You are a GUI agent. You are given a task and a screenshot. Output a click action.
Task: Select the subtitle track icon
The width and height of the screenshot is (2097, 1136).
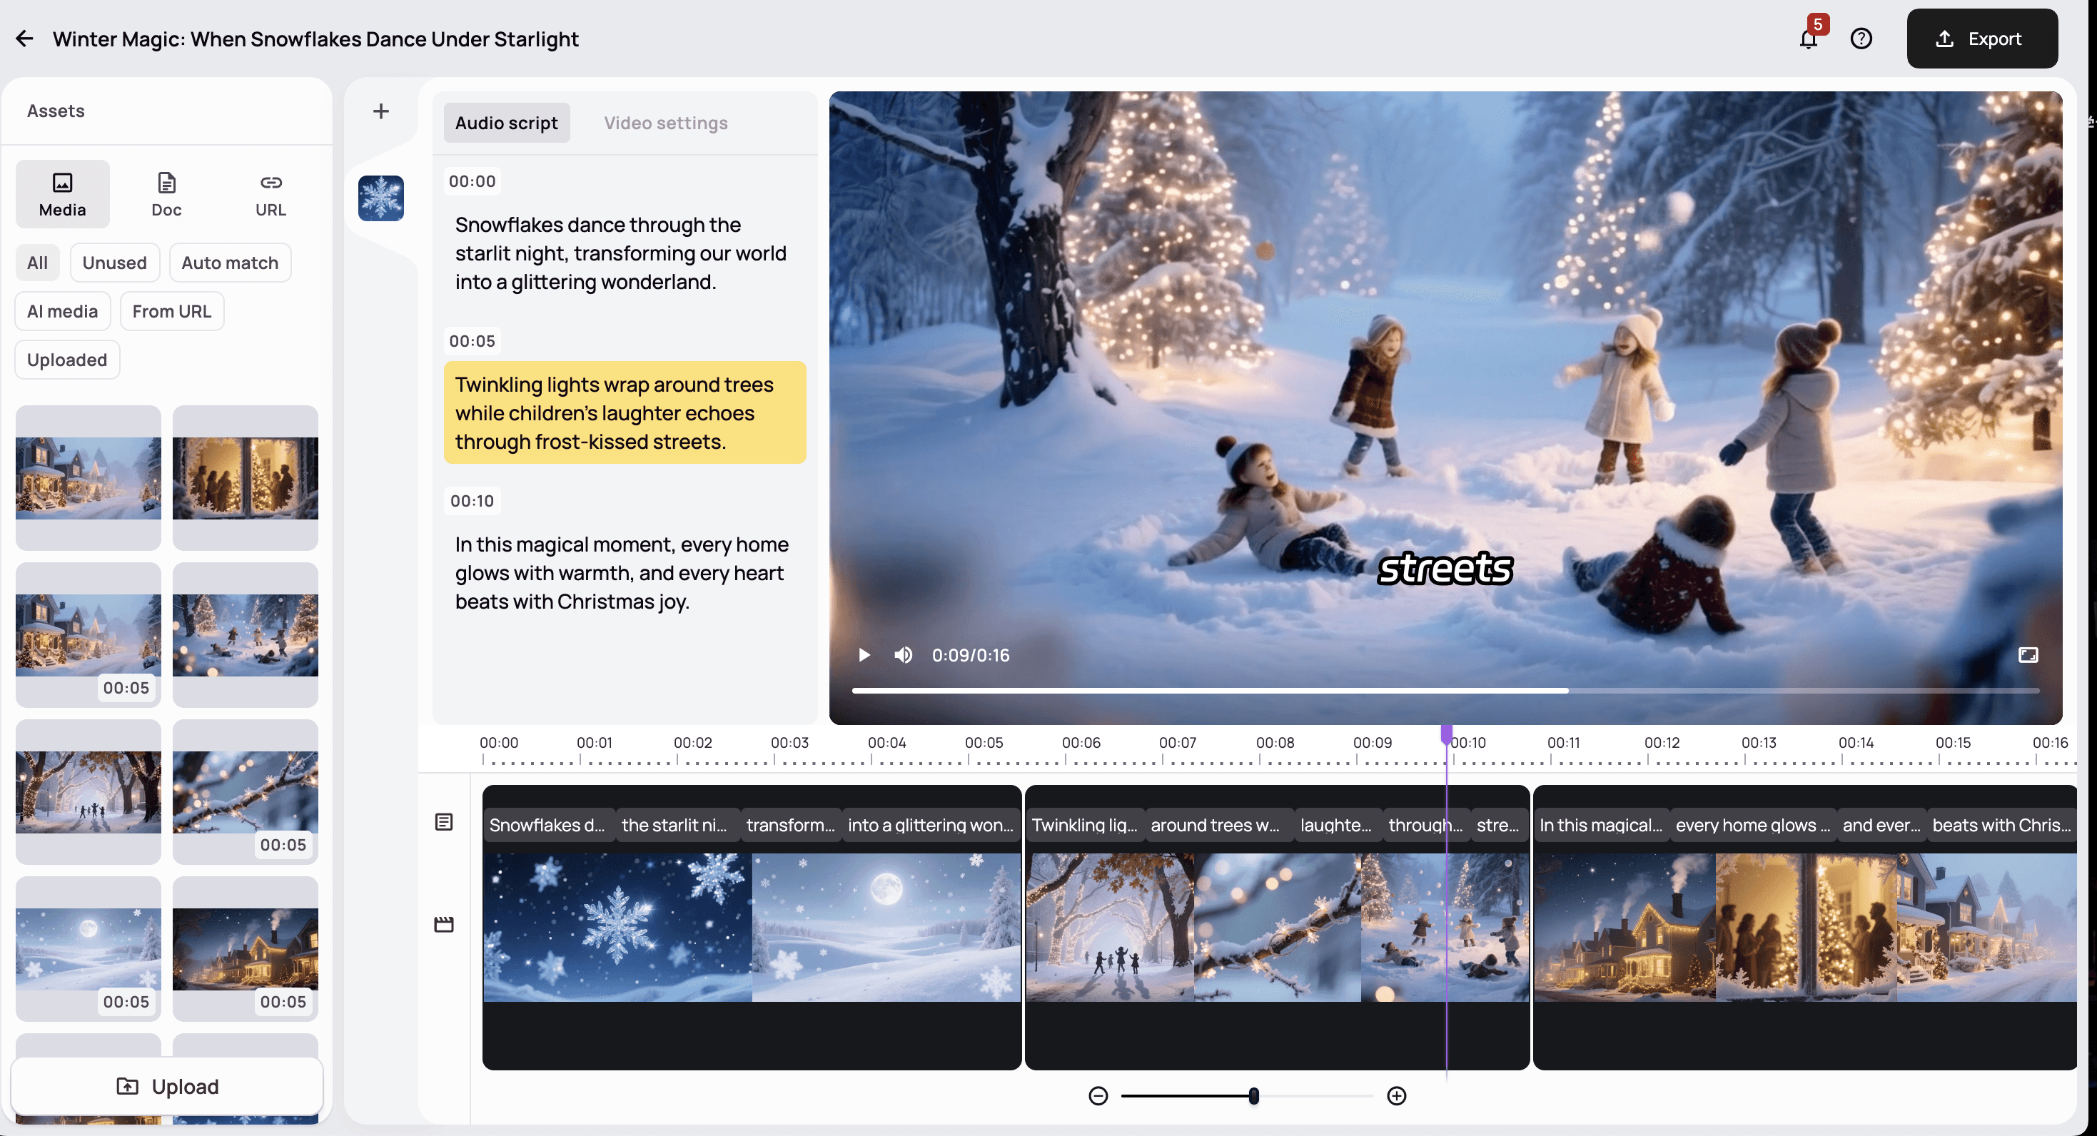(444, 822)
